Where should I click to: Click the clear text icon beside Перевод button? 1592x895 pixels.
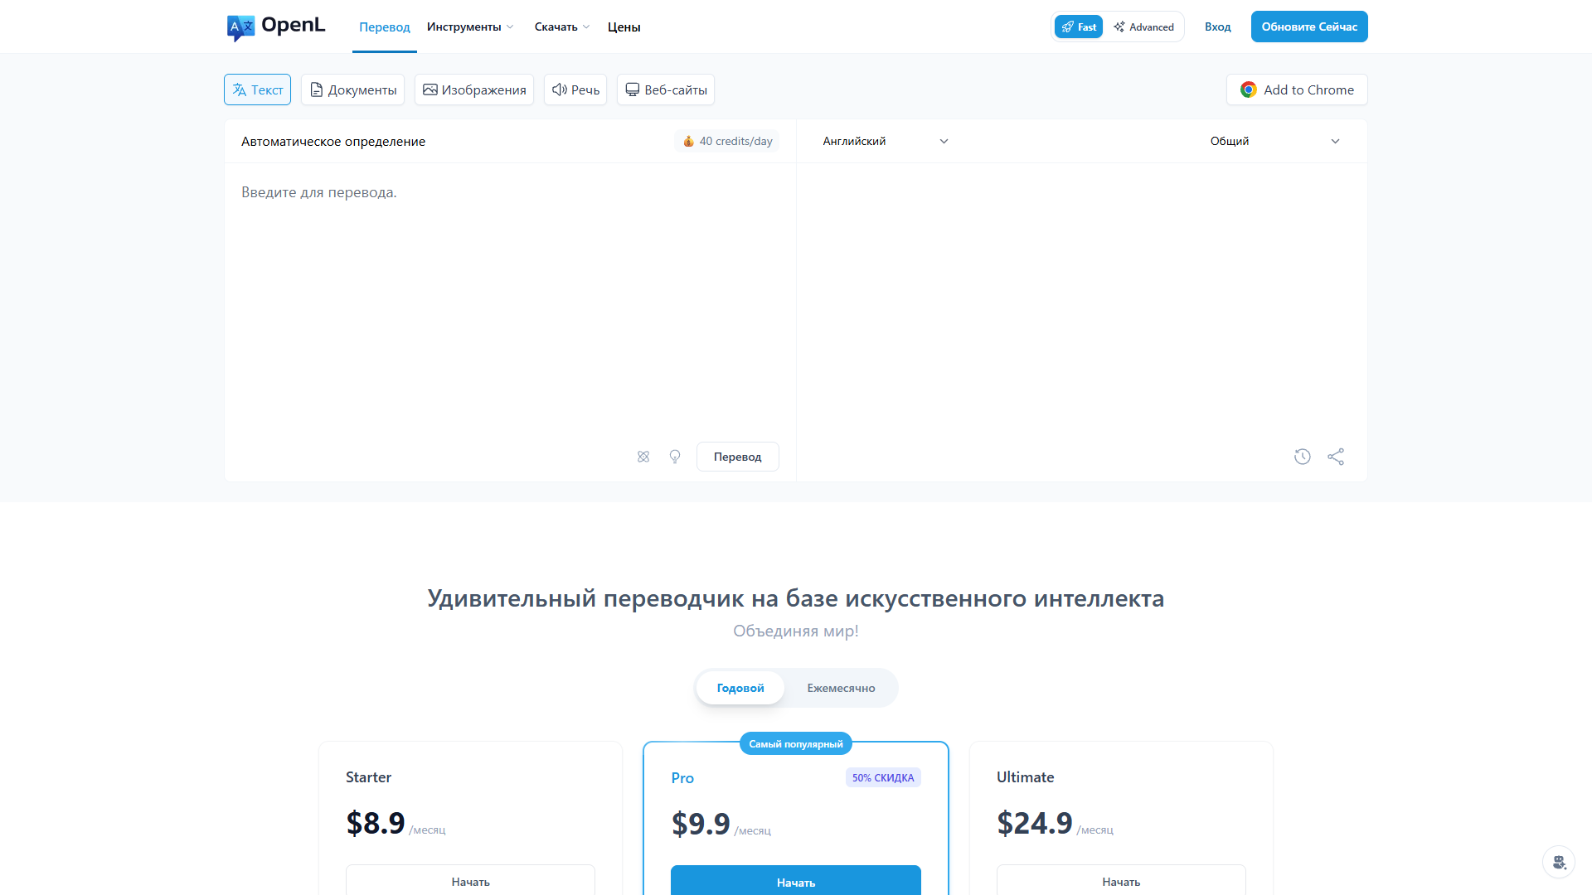643,457
